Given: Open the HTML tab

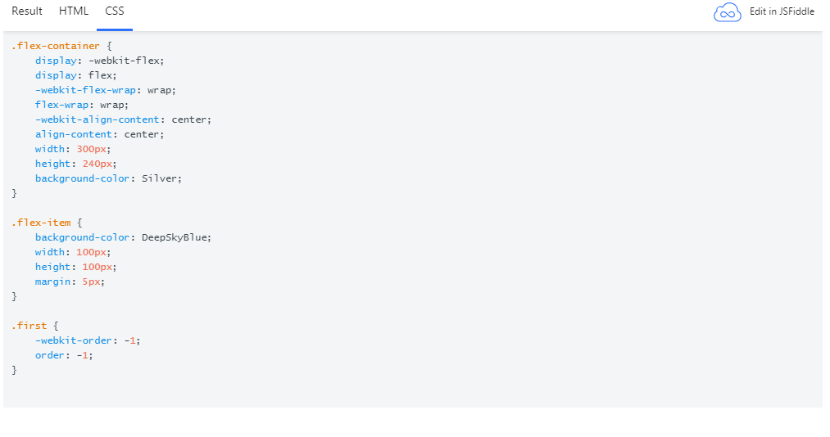Looking at the screenshot, I should (x=74, y=11).
